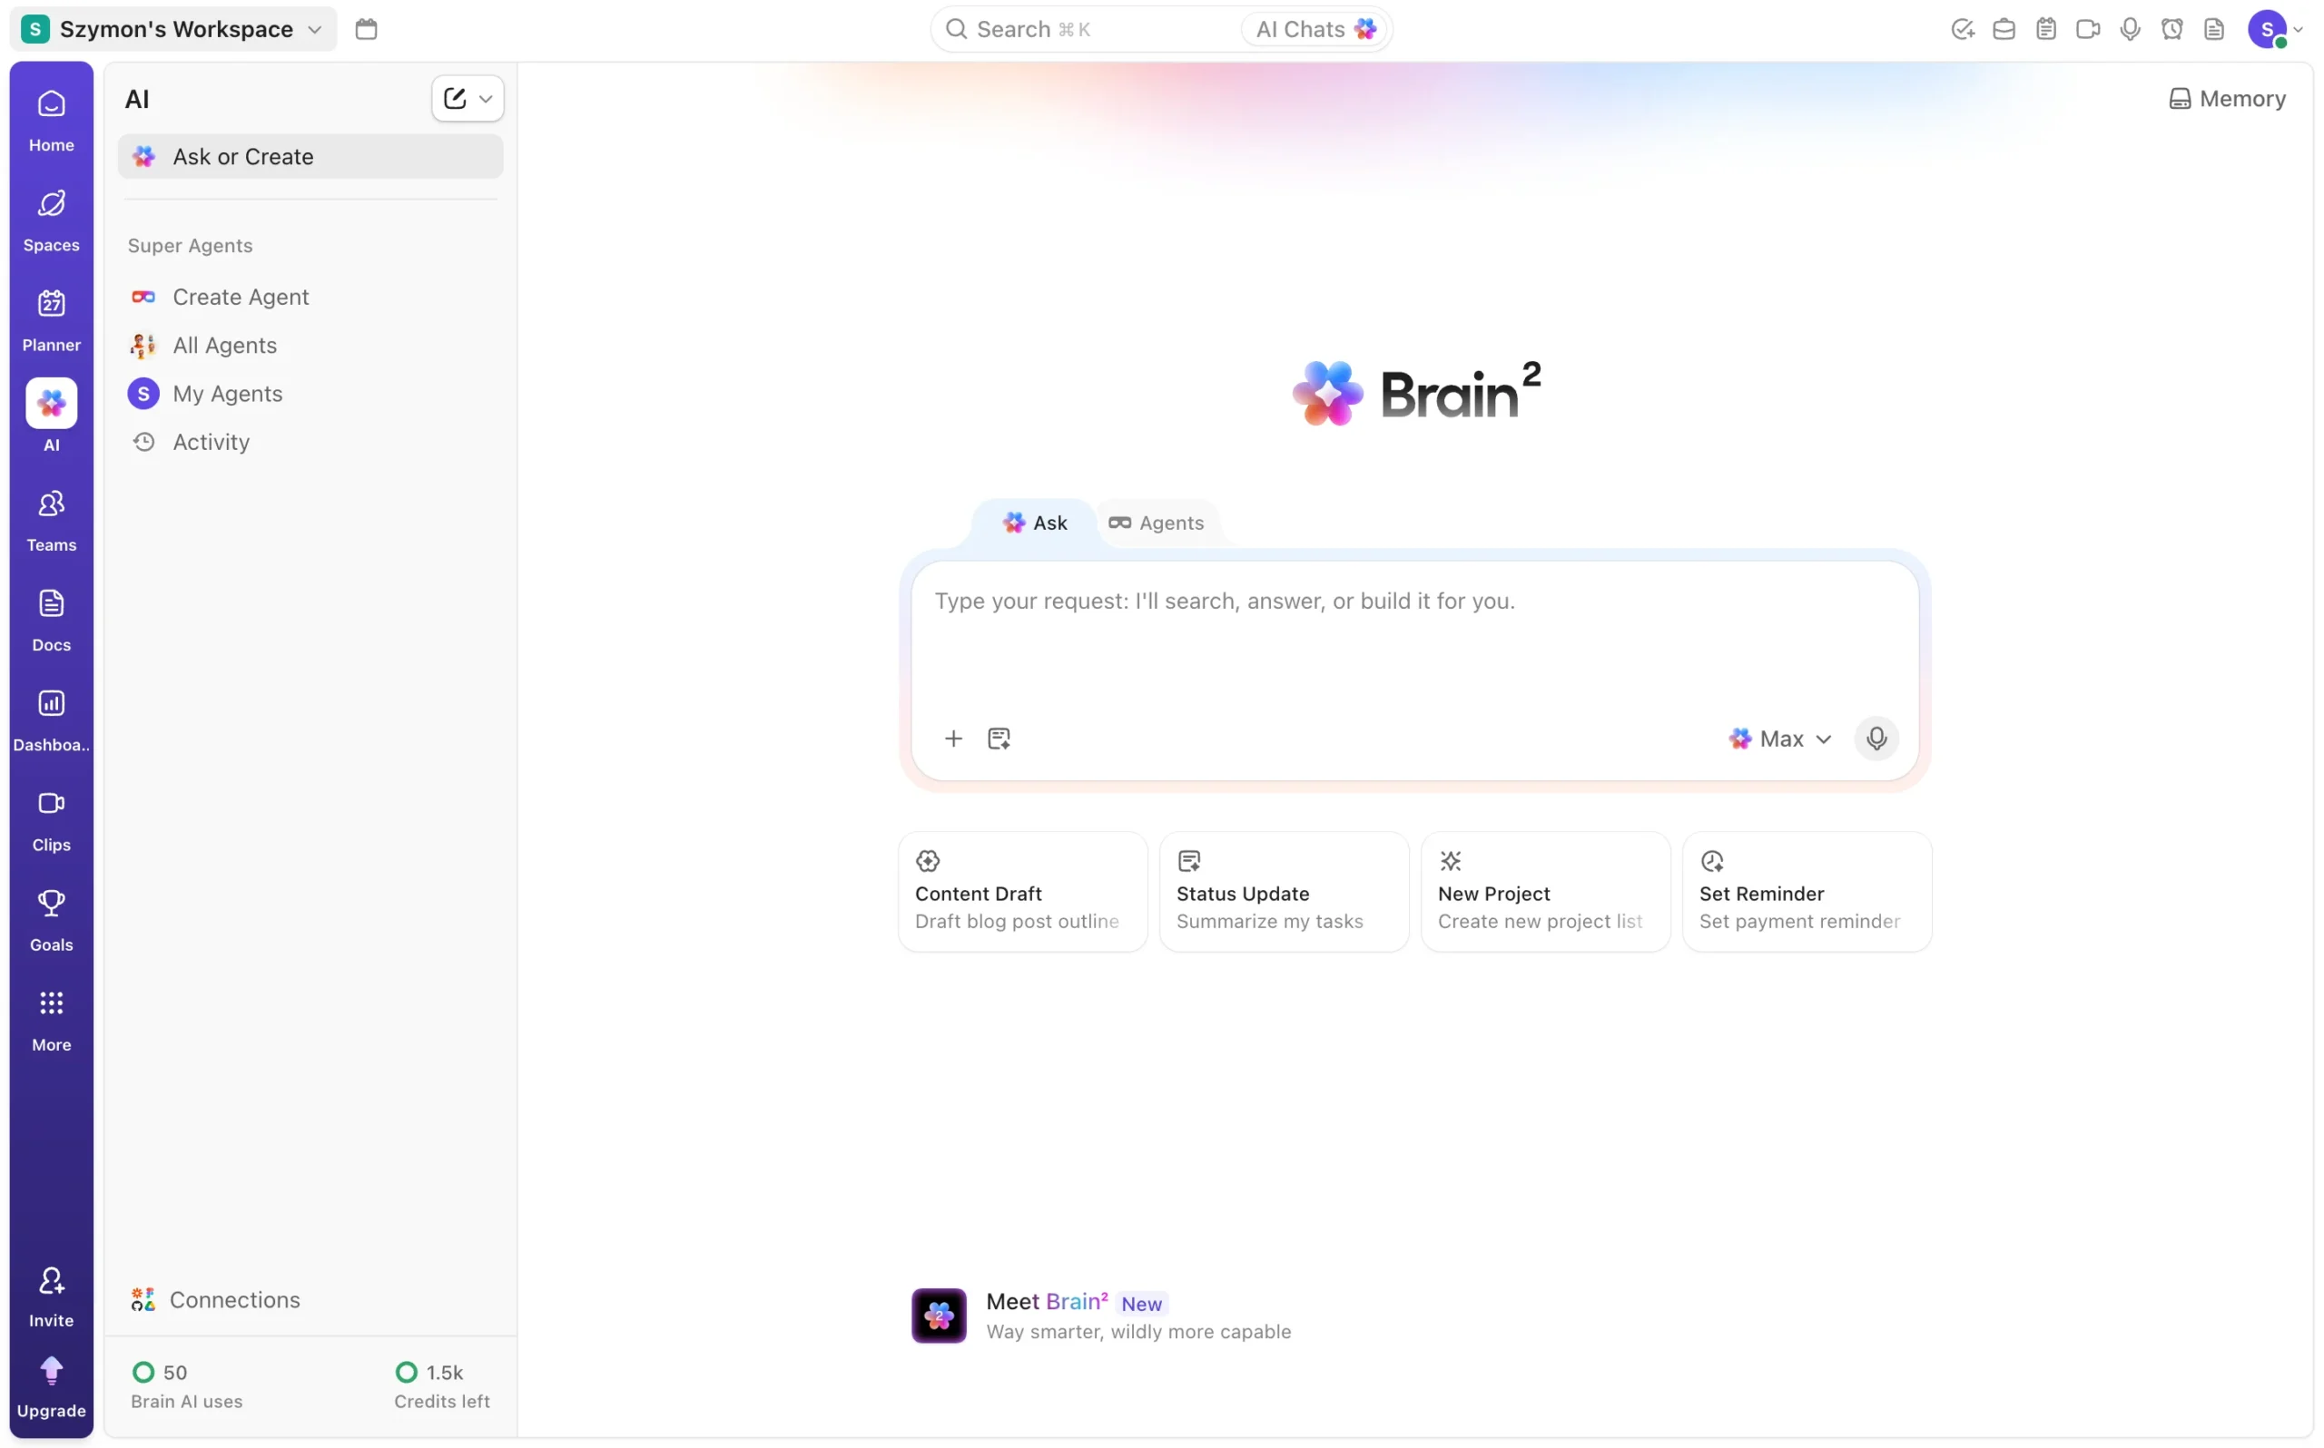The width and height of the screenshot is (2324, 1448).
Task: Open Goals from the left sidebar
Action: (52, 920)
